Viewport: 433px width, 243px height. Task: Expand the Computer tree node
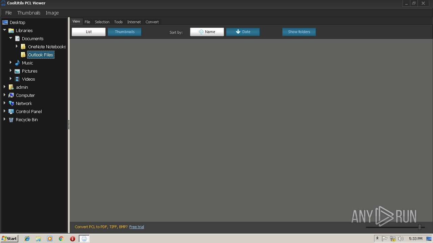pyautogui.click(x=4, y=95)
